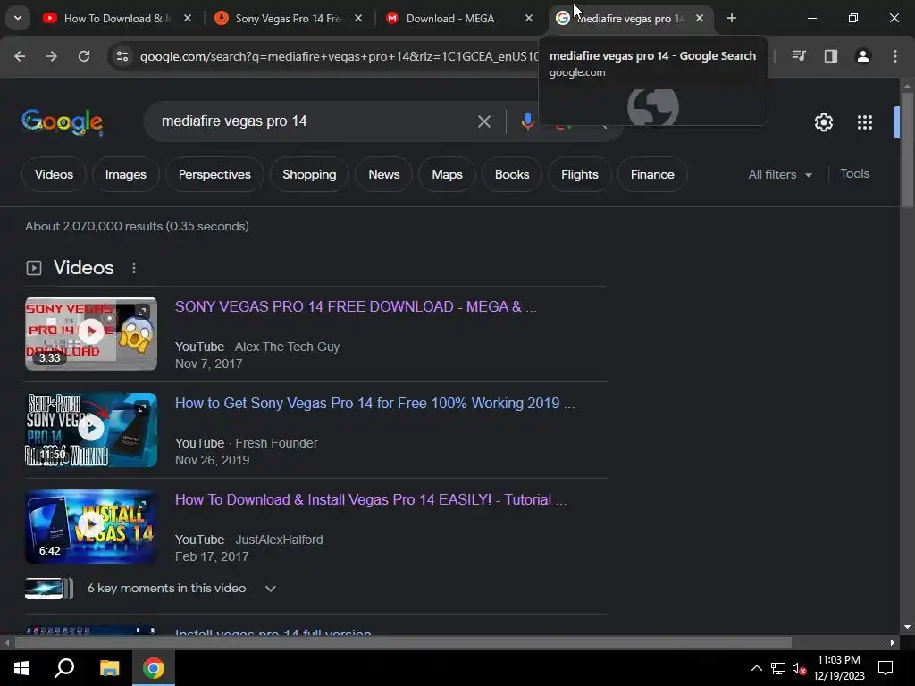915x686 pixels.
Task: Filter results by Finance
Action: pyautogui.click(x=652, y=174)
